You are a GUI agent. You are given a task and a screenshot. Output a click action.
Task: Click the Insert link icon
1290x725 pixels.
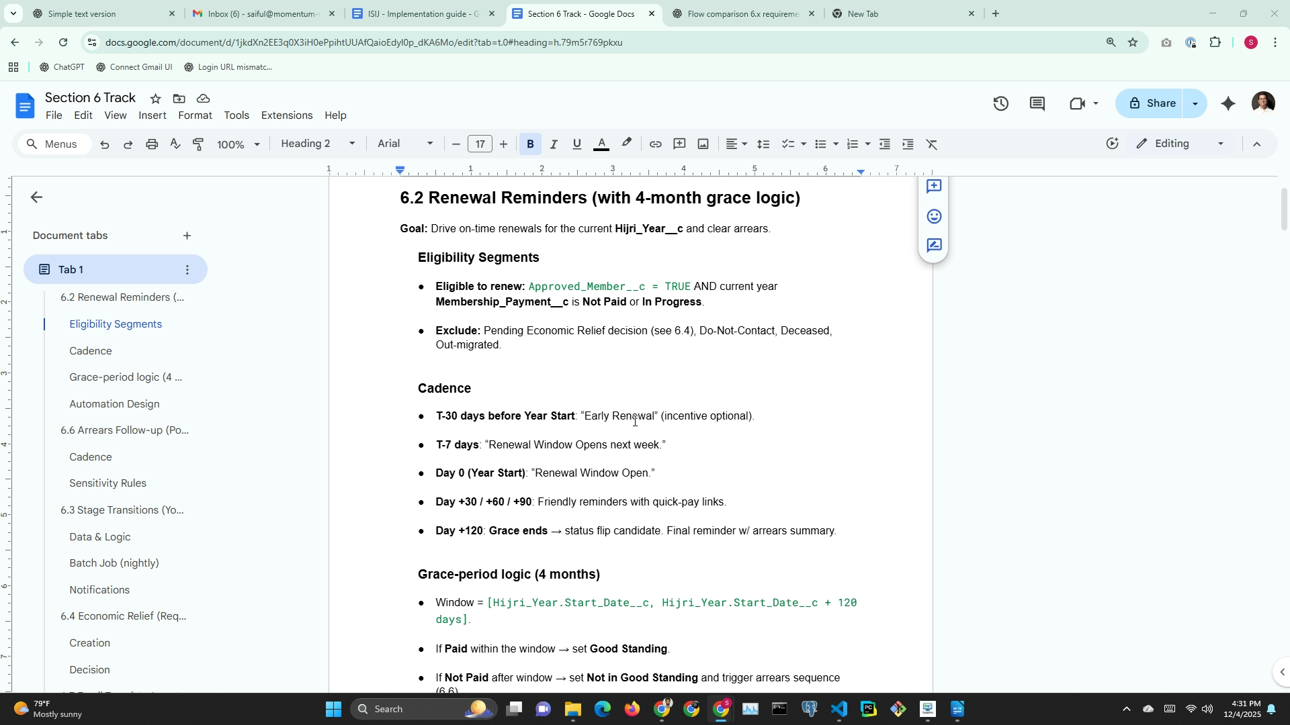coord(655,144)
